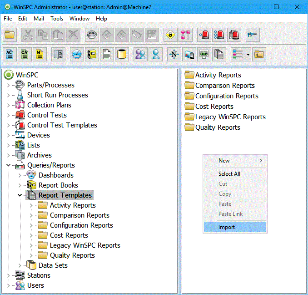Expand the Users tree node

click(9, 285)
